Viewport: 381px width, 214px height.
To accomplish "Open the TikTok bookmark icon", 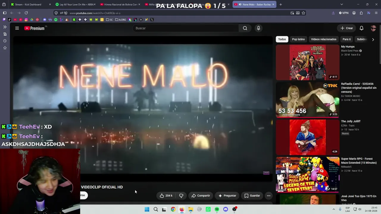I will tap(10, 20).
